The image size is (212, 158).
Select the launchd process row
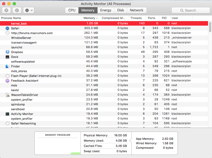pyautogui.click(x=104, y=47)
